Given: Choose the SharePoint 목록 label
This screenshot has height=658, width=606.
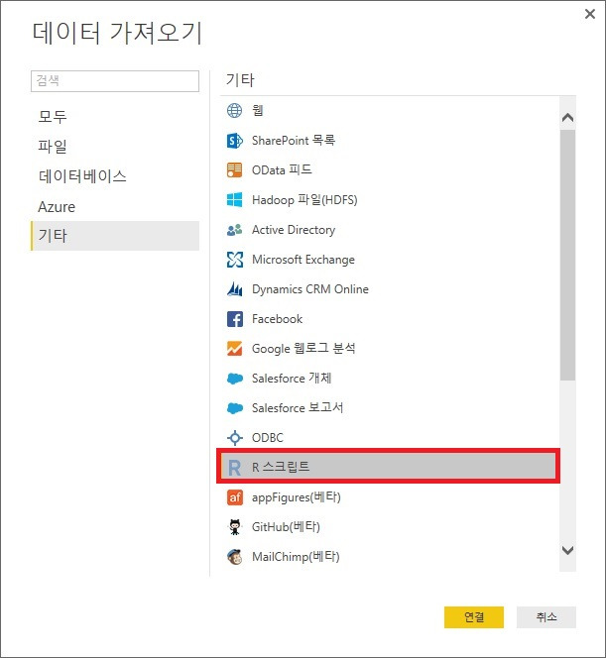Looking at the screenshot, I should [x=294, y=141].
